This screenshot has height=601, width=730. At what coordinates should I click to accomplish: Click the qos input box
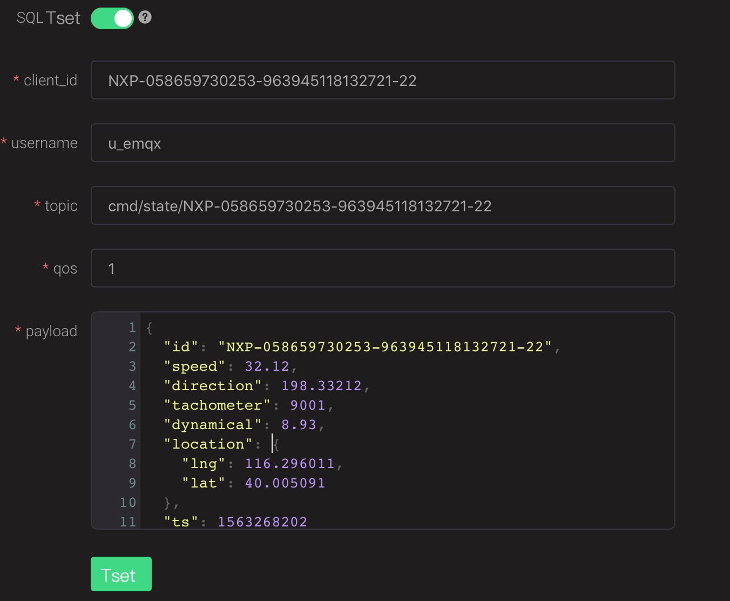383,268
